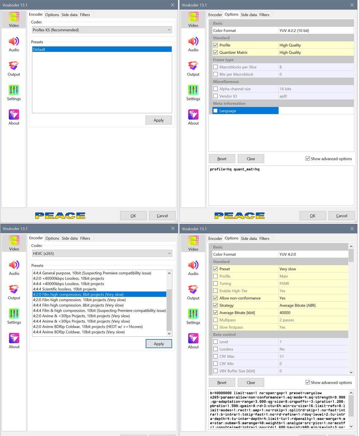Open Side data tab in the ProRes codec window
Image resolution: width=359 pixels, height=436 pixels.
click(69, 15)
